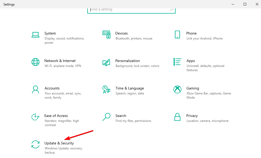Open Network & Internet via the globe icon
This screenshot has height=158, width=261.
35,62
